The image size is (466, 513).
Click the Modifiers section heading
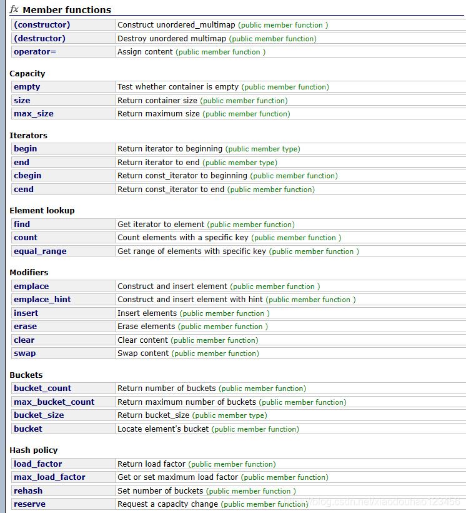tap(29, 273)
